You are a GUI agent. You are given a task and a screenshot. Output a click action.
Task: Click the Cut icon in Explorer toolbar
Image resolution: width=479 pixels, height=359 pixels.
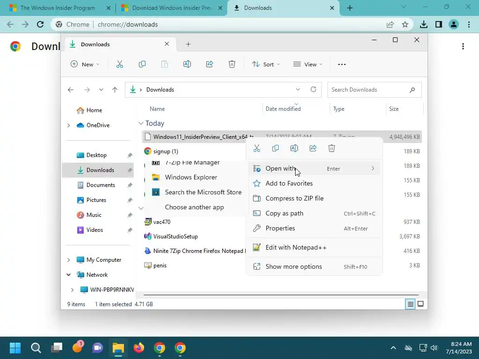[119, 64]
